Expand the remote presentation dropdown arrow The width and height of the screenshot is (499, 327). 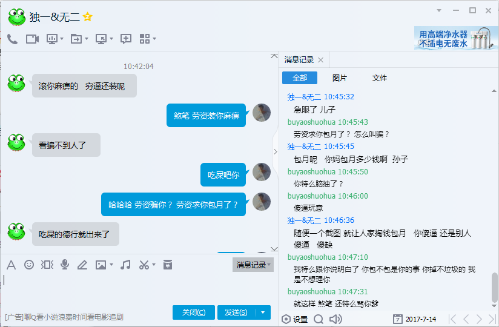coord(62,39)
